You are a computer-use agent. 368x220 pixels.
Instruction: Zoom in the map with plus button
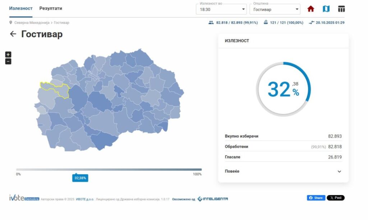[x=8, y=54]
